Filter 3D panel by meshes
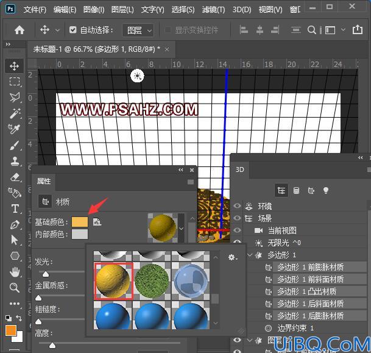The height and width of the screenshot is (353, 371). pos(296,190)
